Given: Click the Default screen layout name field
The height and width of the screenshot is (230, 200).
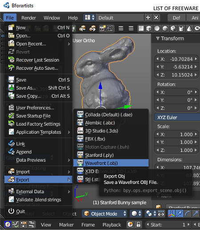Looking at the screenshot, I should (120, 18).
